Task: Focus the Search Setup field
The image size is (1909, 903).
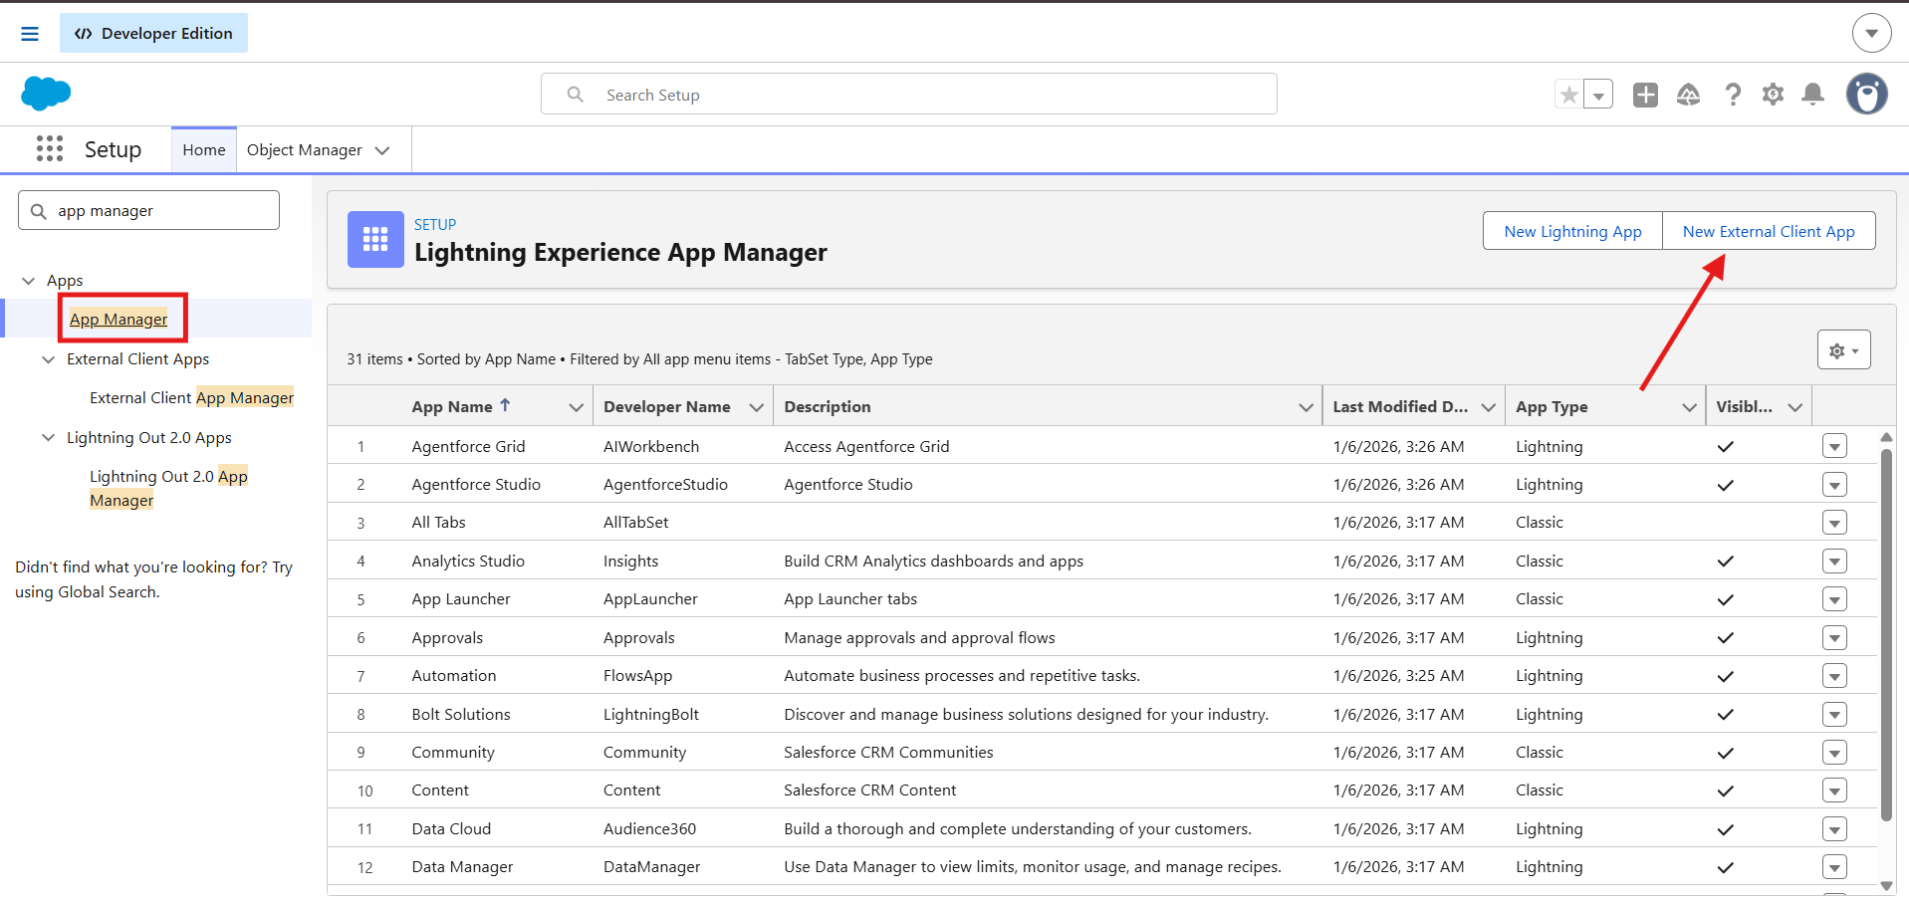Action: (908, 95)
